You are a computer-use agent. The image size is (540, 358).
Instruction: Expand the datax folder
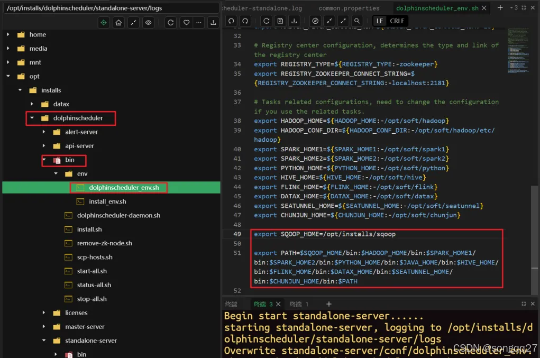click(32, 104)
